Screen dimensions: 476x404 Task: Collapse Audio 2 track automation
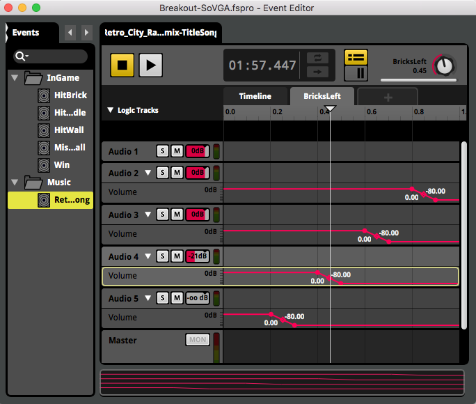(x=148, y=173)
